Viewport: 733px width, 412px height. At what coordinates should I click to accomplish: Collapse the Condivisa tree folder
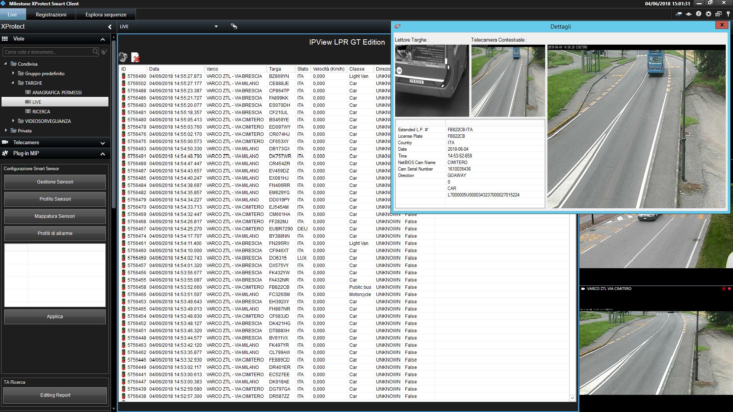coord(5,64)
